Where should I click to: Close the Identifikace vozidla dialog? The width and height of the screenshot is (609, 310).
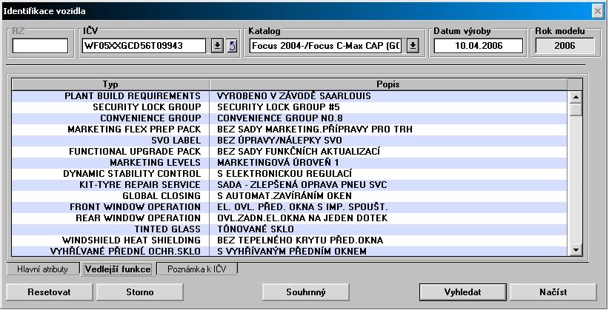click(x=597, y=10)
